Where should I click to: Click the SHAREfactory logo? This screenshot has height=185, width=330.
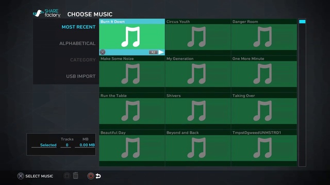click(47, 13)
